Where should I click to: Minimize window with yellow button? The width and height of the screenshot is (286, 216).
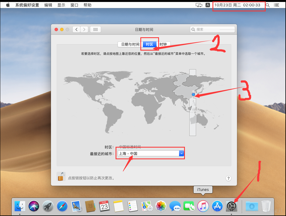pos(62,29)
